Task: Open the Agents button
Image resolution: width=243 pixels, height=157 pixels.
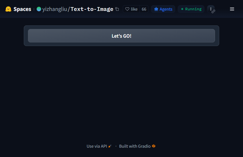Action: coord(163,9)
